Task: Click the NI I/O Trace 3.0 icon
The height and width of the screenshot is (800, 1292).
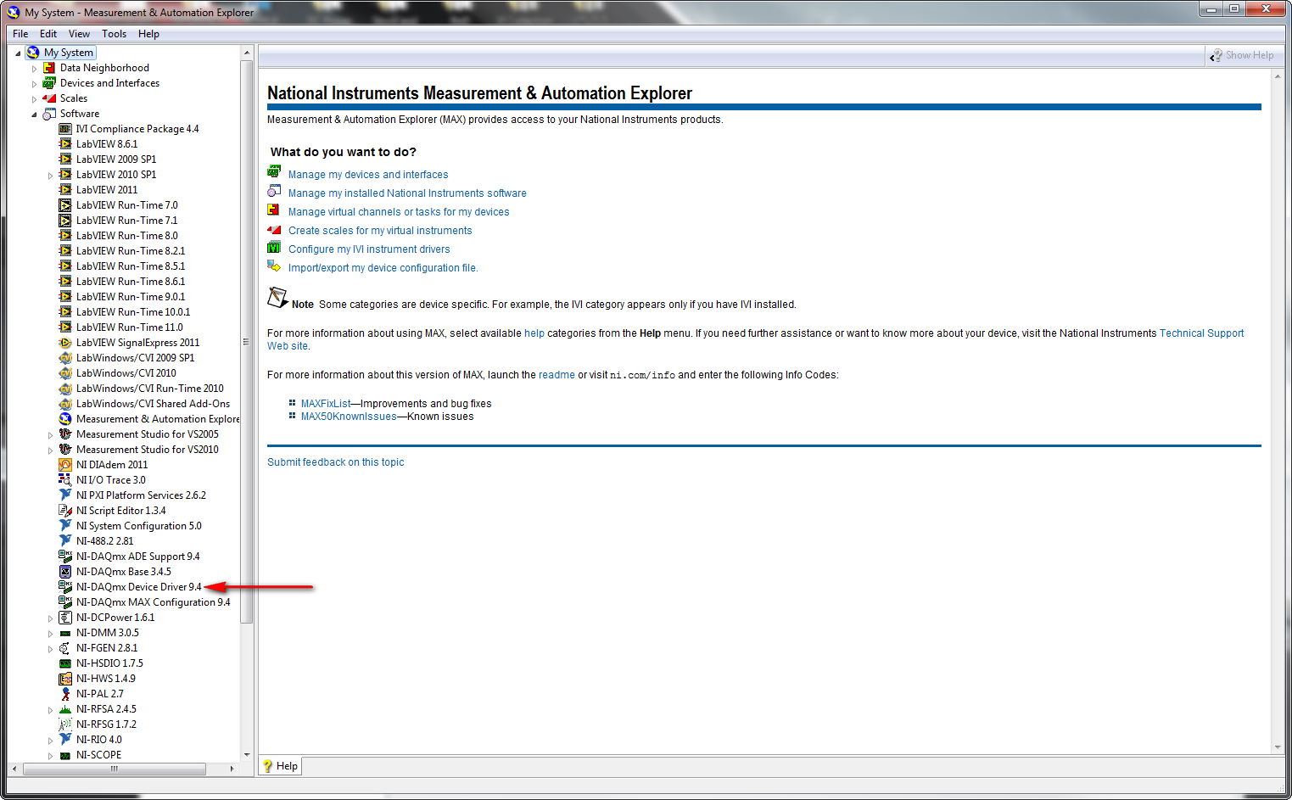Action: (x=65, y=480)
